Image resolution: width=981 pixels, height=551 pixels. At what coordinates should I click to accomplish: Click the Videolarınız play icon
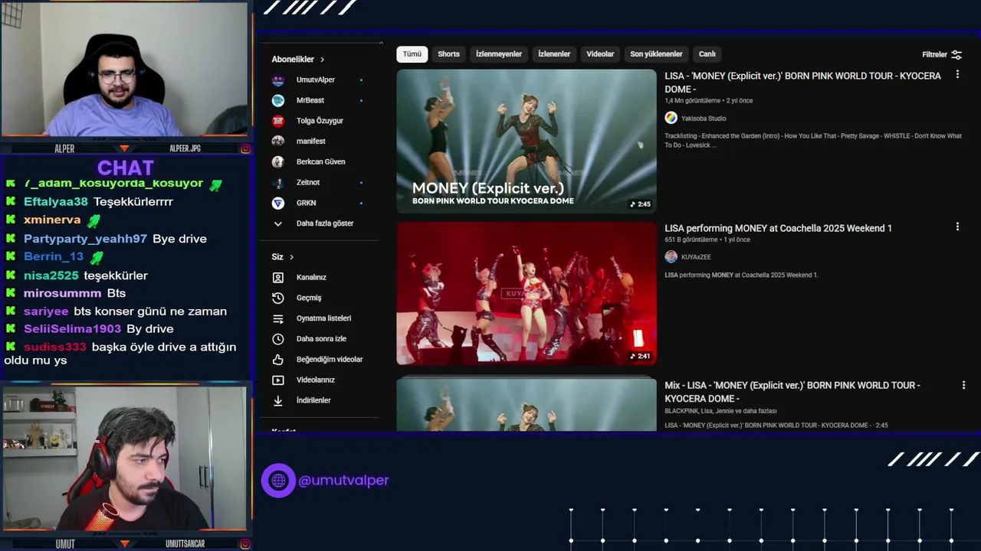278,380
